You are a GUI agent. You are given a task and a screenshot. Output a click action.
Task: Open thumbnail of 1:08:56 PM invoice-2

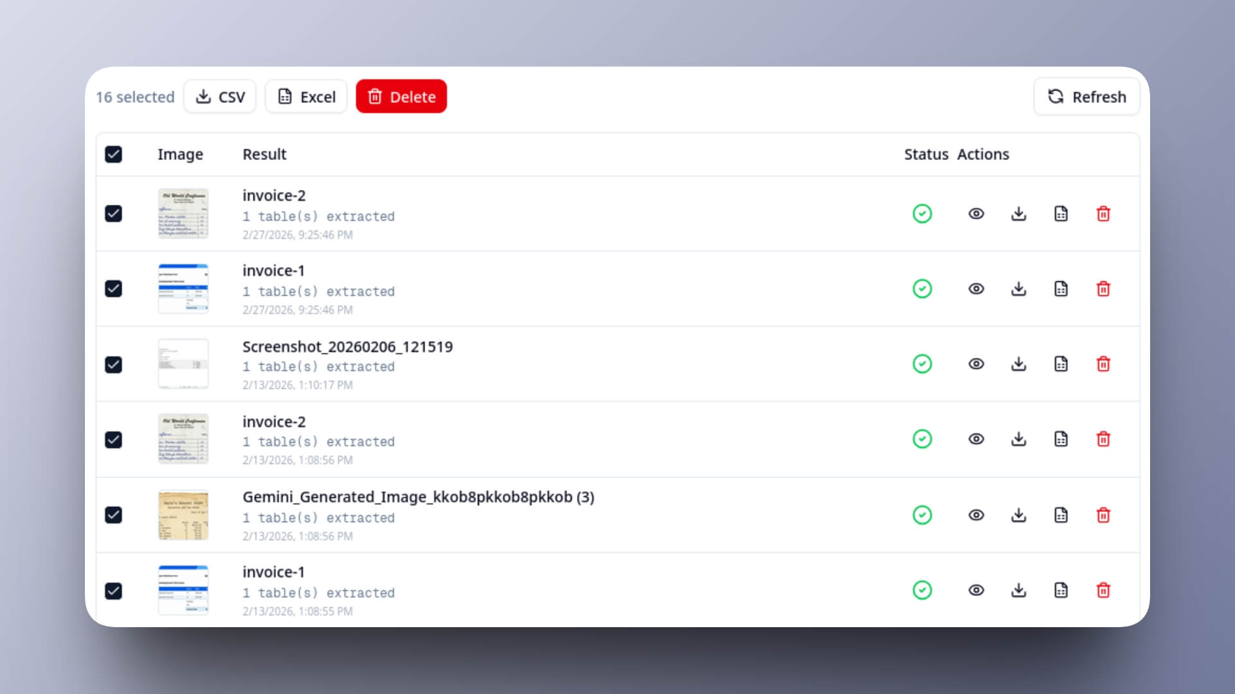pos(183,439)
